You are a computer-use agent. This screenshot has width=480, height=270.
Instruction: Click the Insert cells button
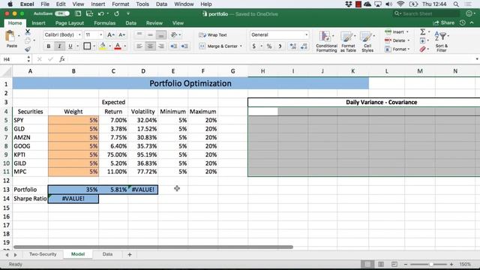[396, 31]
